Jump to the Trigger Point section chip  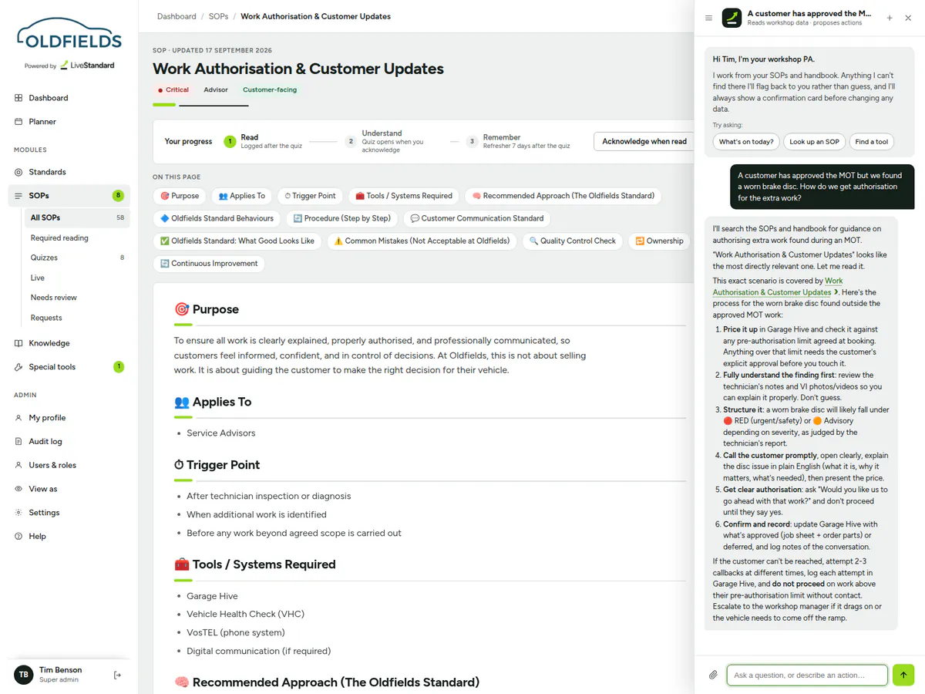point(310,196)
